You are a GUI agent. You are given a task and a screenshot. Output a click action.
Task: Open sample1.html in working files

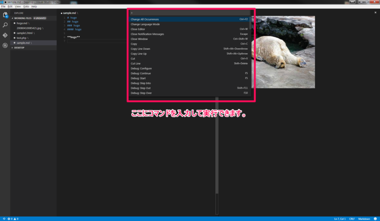pyautogui.click(x=33, y=33)
